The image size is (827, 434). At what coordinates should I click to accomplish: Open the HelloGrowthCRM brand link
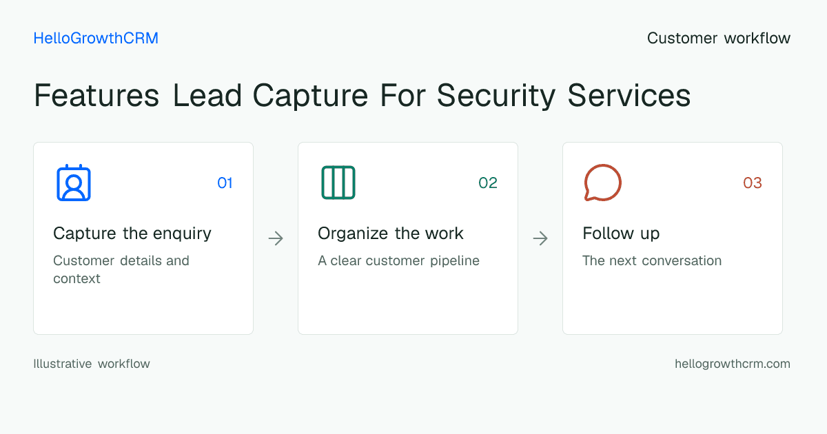tap(96, 39)
